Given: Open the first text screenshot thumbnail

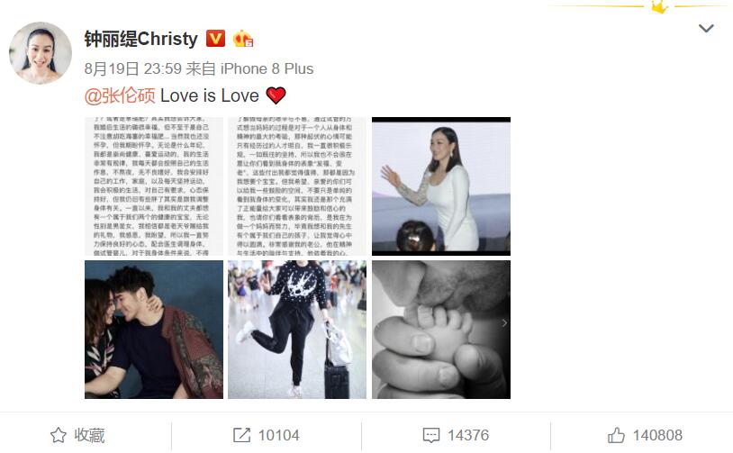Looking at the screenshot, I should point(154,186).
